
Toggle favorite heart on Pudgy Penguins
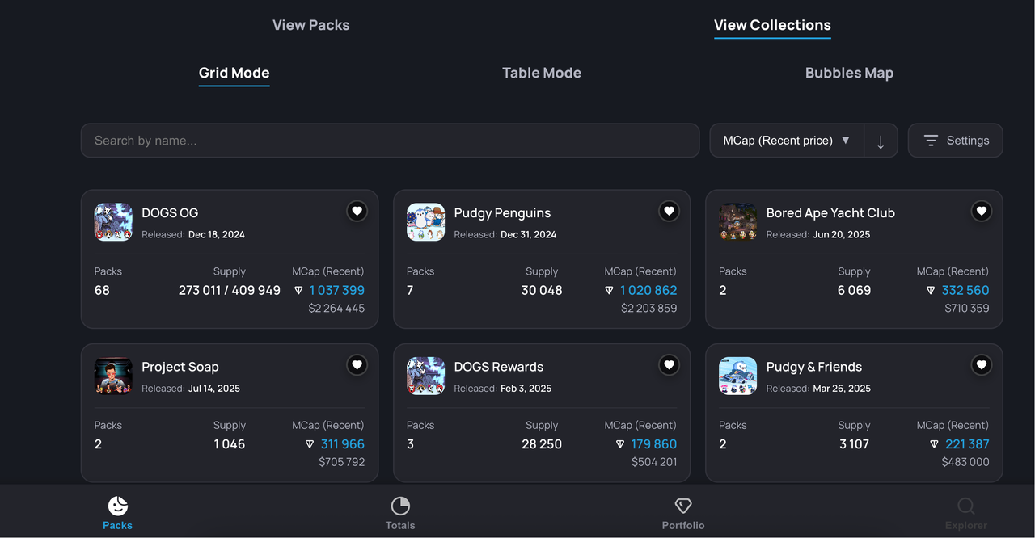click(669, 212)
